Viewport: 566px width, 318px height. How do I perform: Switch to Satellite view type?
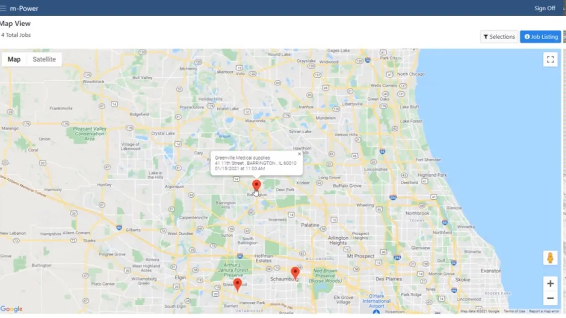pyautogui.click(x=44, y=60)
